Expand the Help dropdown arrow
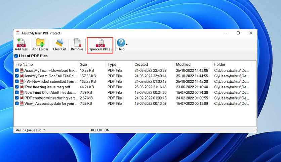Image resolution: width=281 pixels, height=162 pixels. point(127,45)
